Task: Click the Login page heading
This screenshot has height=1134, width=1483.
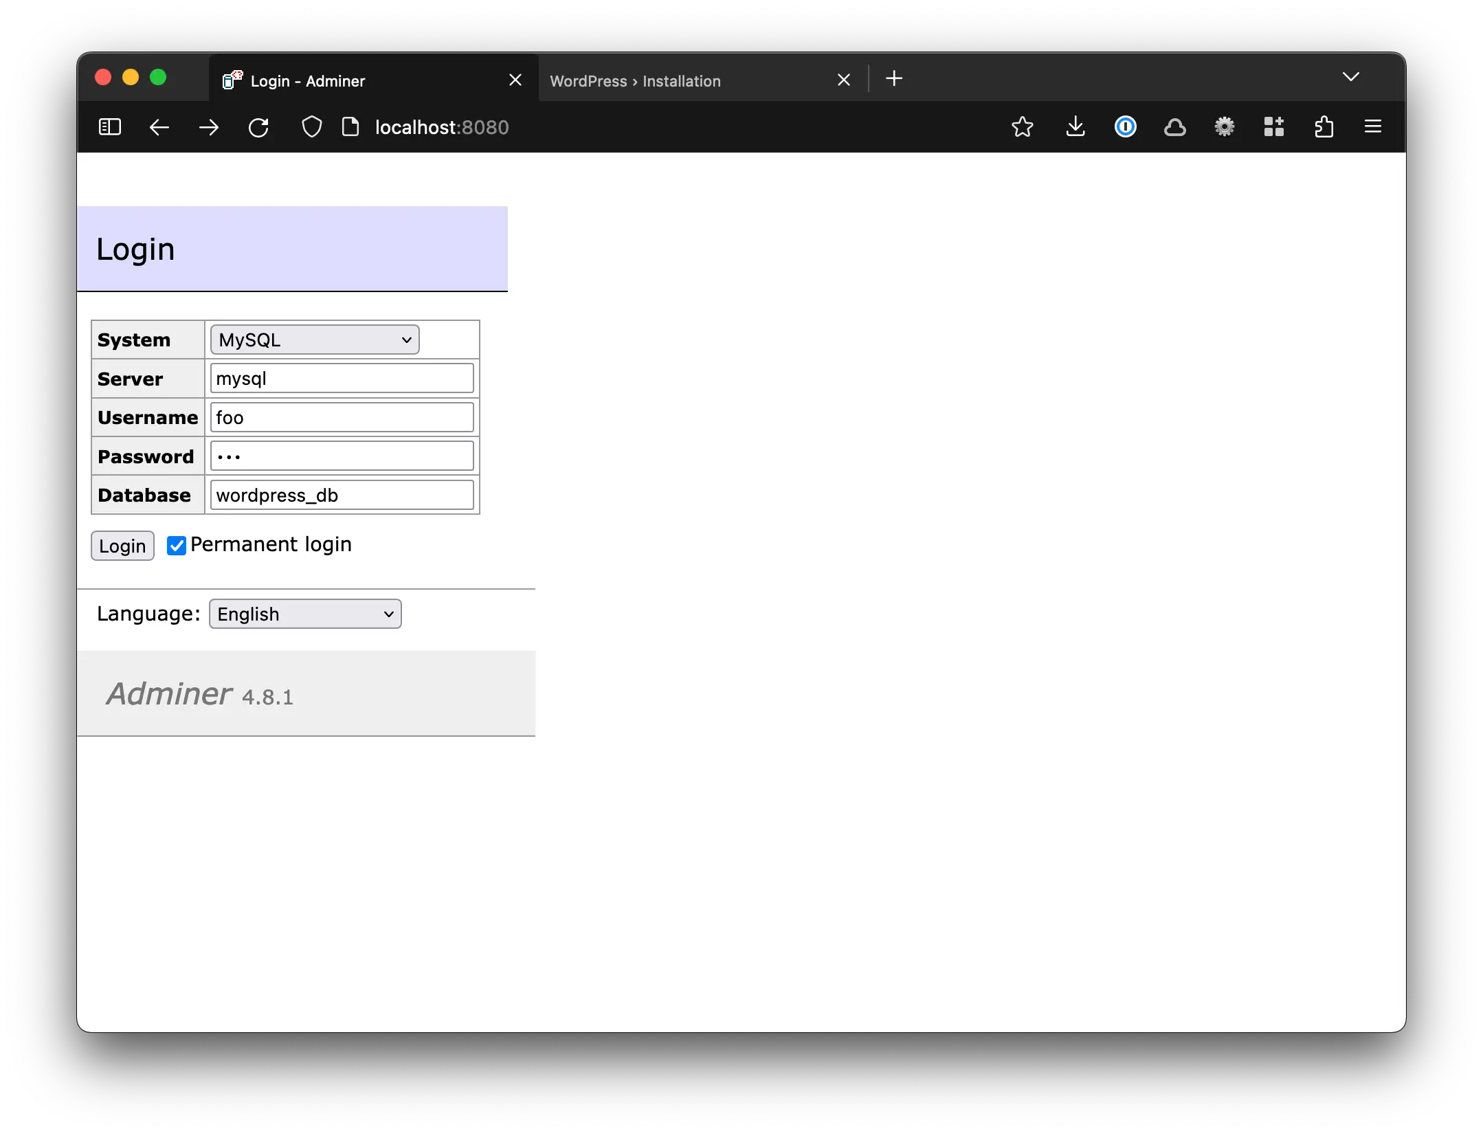Action: click(135, 249)
